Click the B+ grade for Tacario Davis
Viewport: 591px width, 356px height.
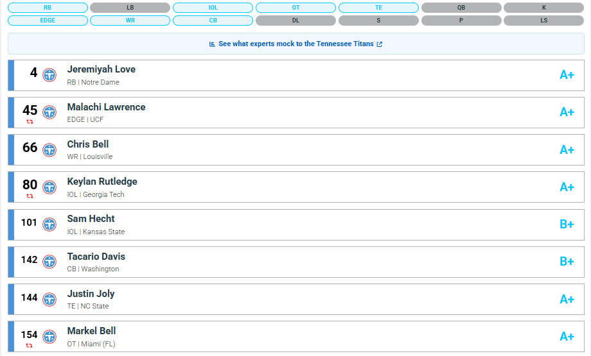(567, 262)
